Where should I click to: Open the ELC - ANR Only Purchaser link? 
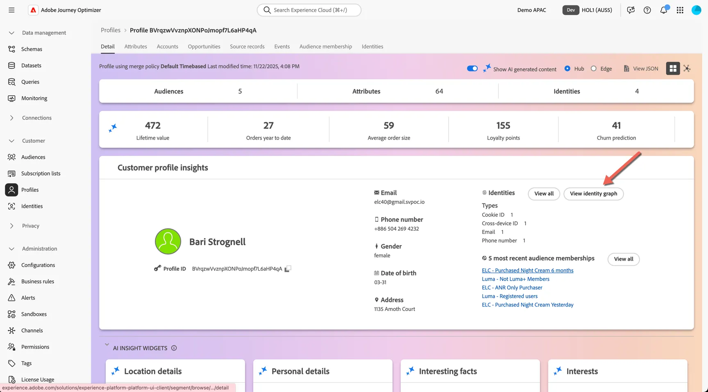pos(512,288)
